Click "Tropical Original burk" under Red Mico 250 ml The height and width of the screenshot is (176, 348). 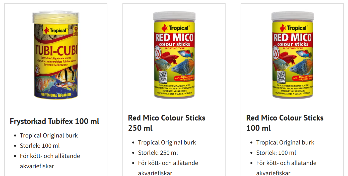click(x=167, y=142)
